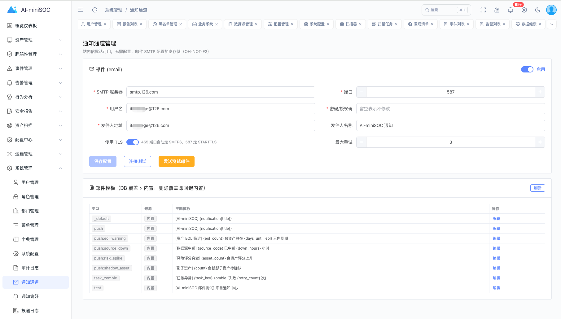Click 系统管理 in the breadcrumb
This screenshot has width=561, height=319.
coord(114,10)
